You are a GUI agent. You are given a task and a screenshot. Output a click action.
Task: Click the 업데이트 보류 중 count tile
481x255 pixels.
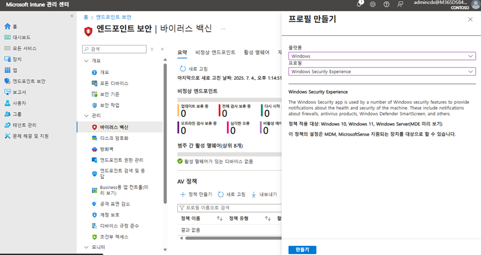[193, 110]
